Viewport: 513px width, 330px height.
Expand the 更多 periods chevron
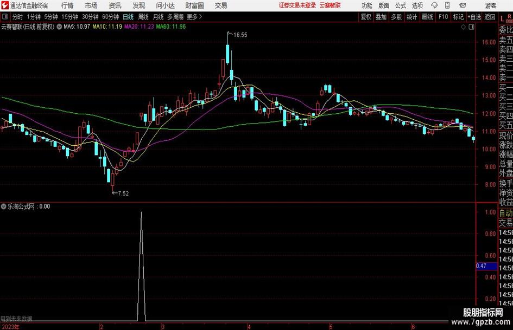click(x=200, y=17)
